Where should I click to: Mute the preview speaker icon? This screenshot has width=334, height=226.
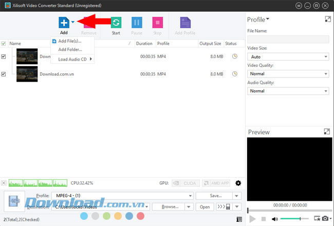pos(275,219)
